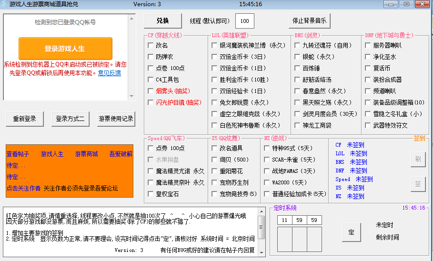Open the 游票商城 link
Image resolution: width=433 pixels, height=261 pixels.
point(86,154)
